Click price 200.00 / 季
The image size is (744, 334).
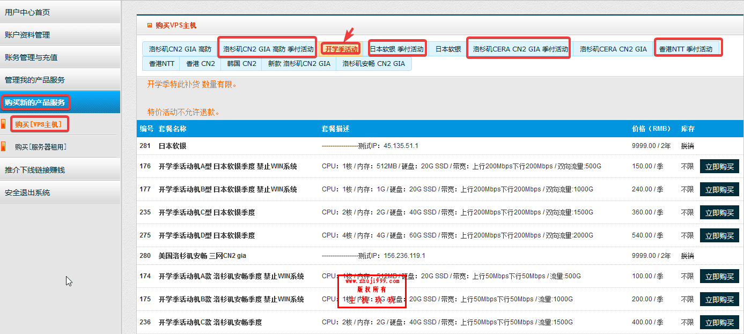tap(648, 299)
